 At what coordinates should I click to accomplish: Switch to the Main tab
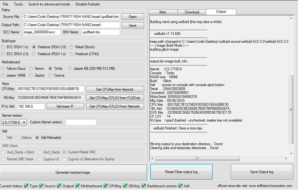coord(163,12)
